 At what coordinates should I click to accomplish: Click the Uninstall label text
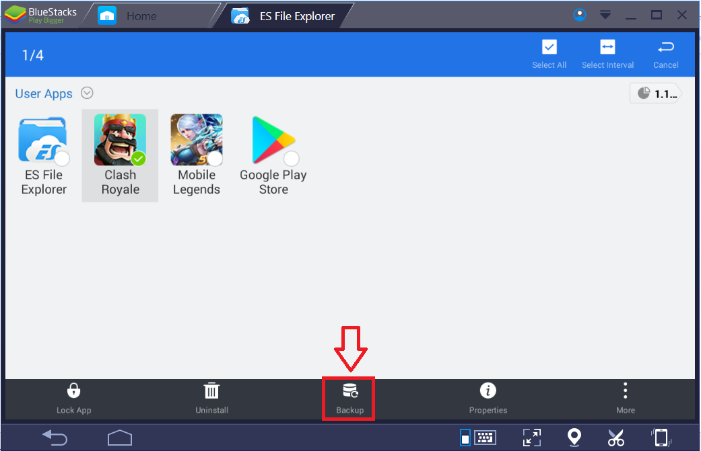(211, 410)
